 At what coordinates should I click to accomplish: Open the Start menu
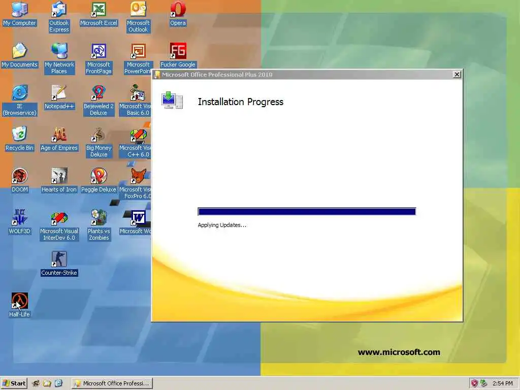click(x=14, y=383)
